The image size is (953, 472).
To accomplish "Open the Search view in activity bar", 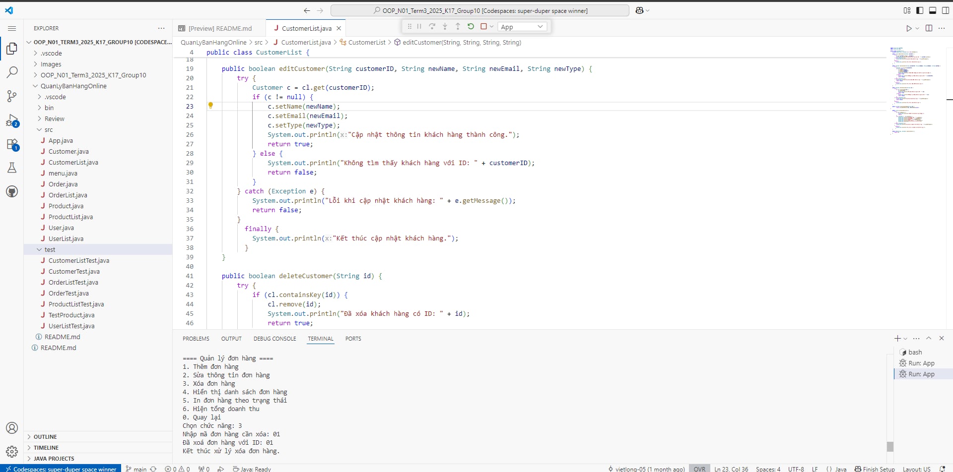I will coord(12,72).
